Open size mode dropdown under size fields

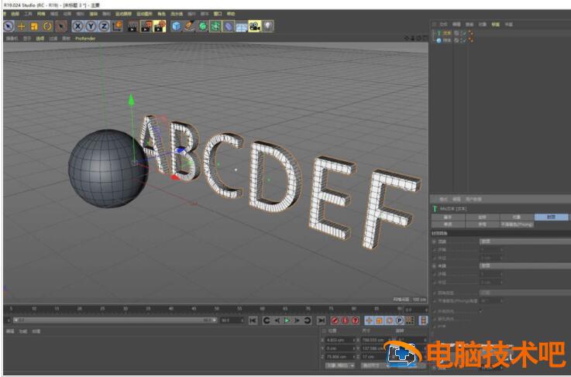pyautogui.click(x=375, y=365)
